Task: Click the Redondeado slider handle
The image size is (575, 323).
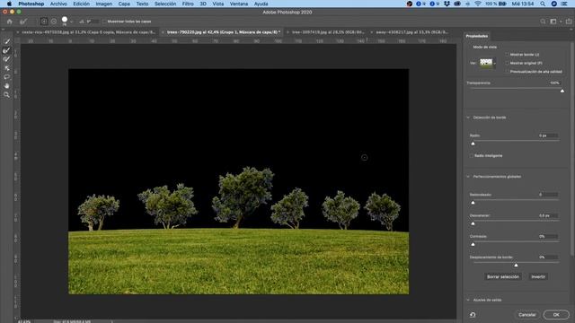Action: click(x=473, y=203)
